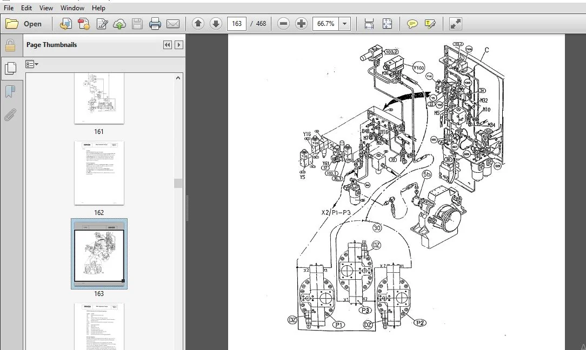This screenshot has height=350, width=586.
Task: Click the 'M32' label in diagram
Action: pos(484,100)
